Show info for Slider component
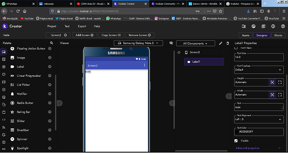Screen dimensions: 288x153 50,121
